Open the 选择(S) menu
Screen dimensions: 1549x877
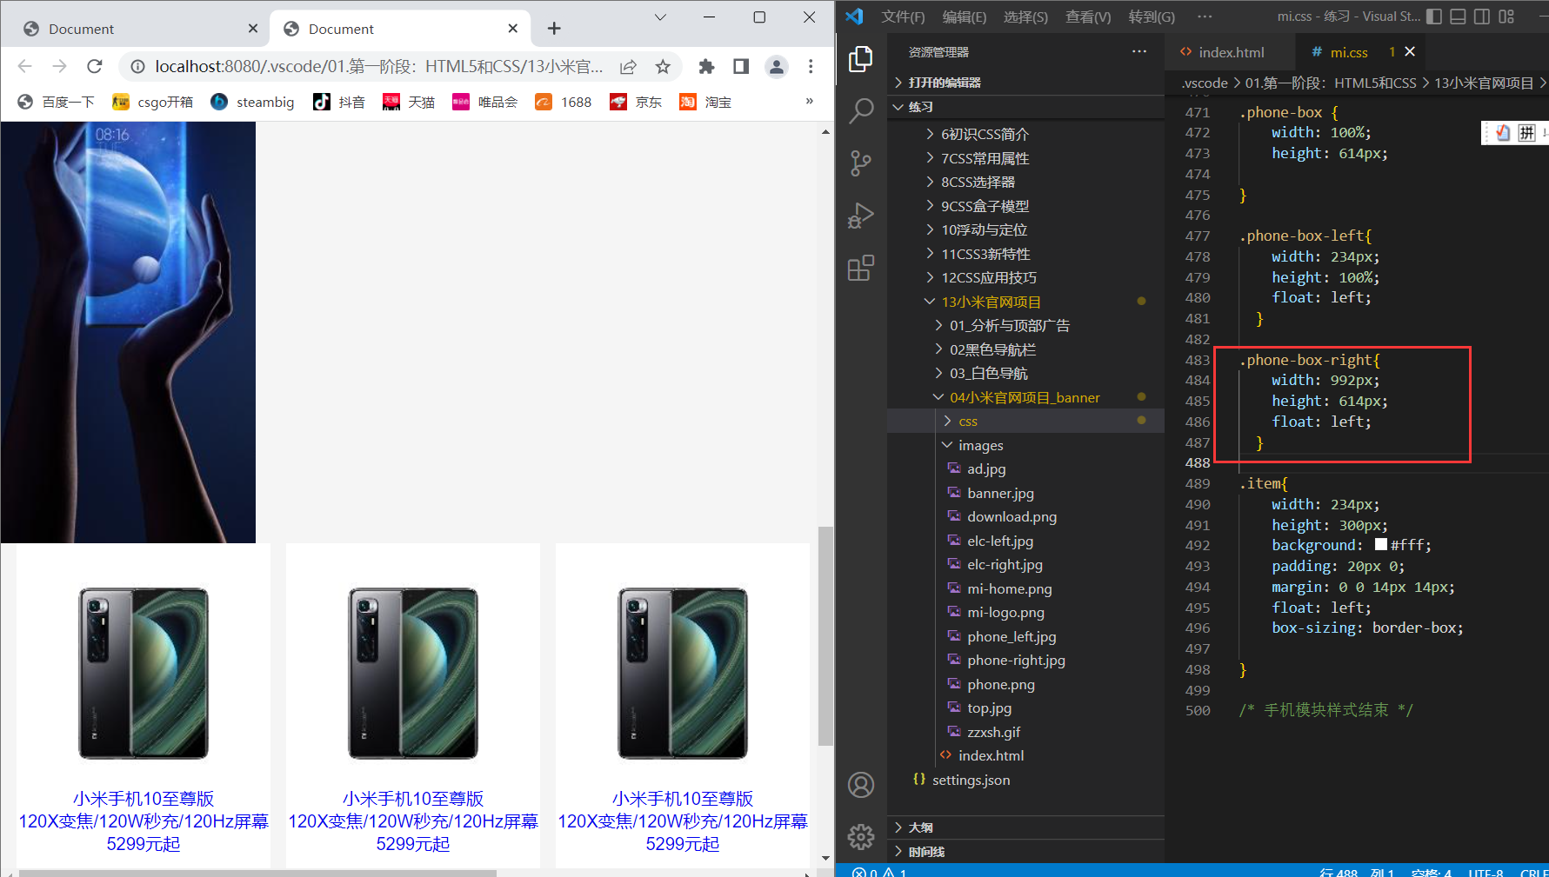point(1025,17)
